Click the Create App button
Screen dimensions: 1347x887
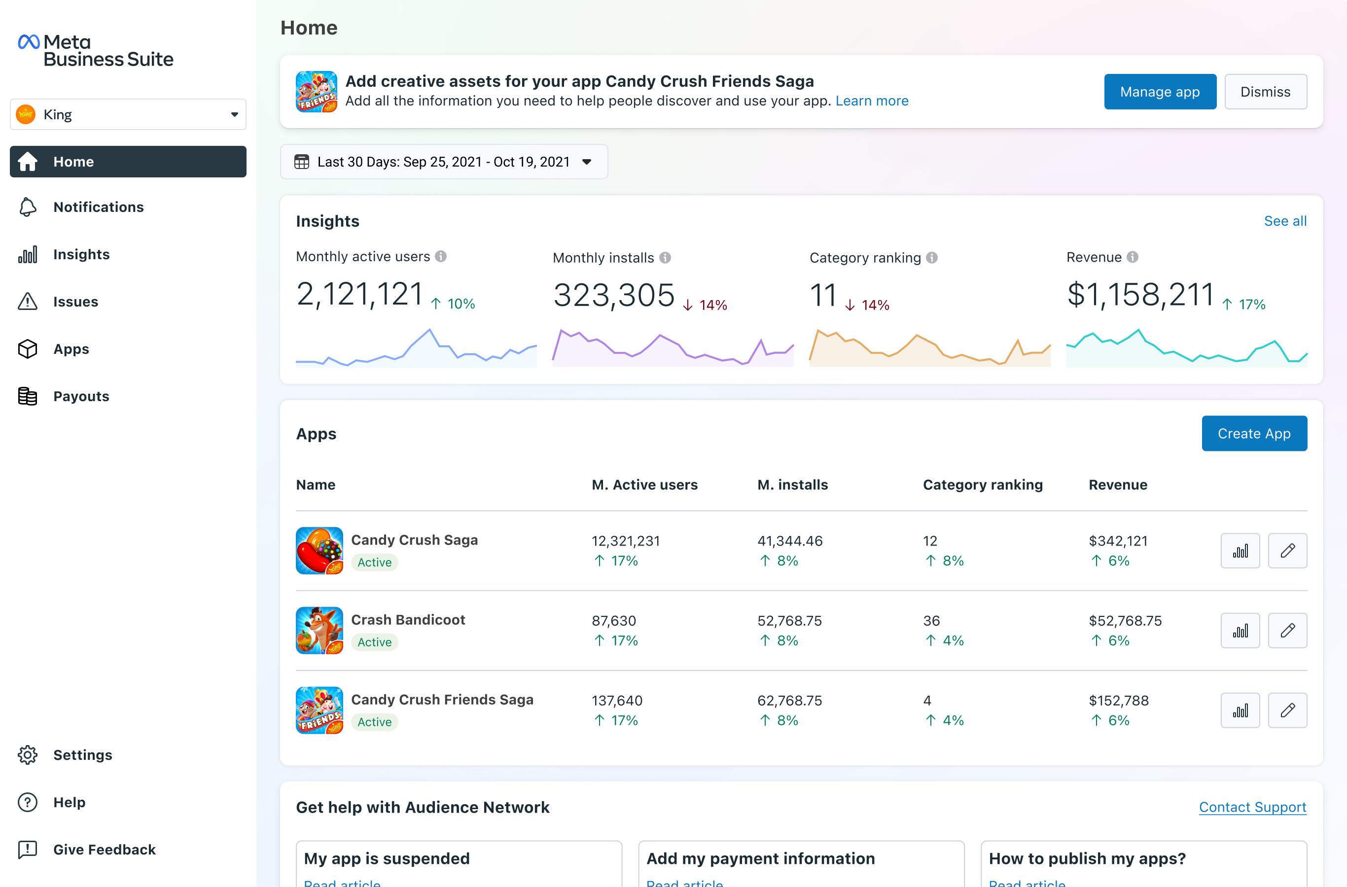click(1254, 433)
